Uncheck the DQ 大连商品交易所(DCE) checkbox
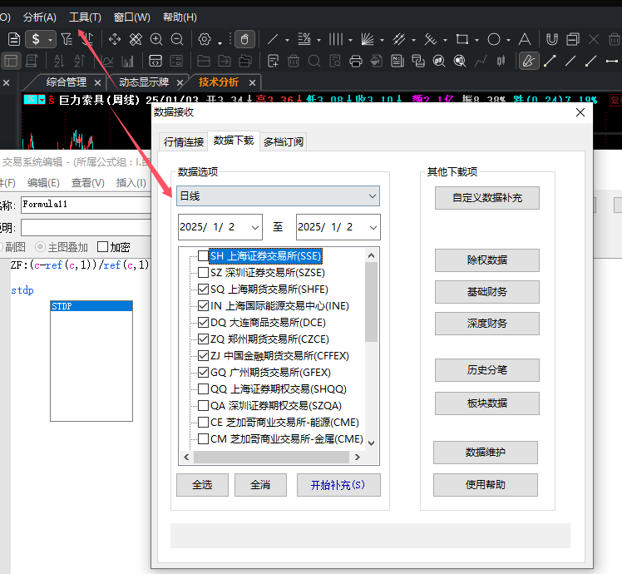Image resolution: width=622 pixels, height=574 pixels. pos(203,323)
